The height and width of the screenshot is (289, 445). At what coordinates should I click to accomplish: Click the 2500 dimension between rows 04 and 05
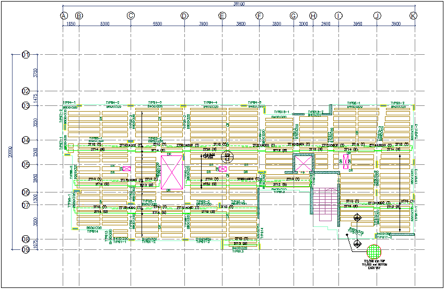click(x=36, y=152)
